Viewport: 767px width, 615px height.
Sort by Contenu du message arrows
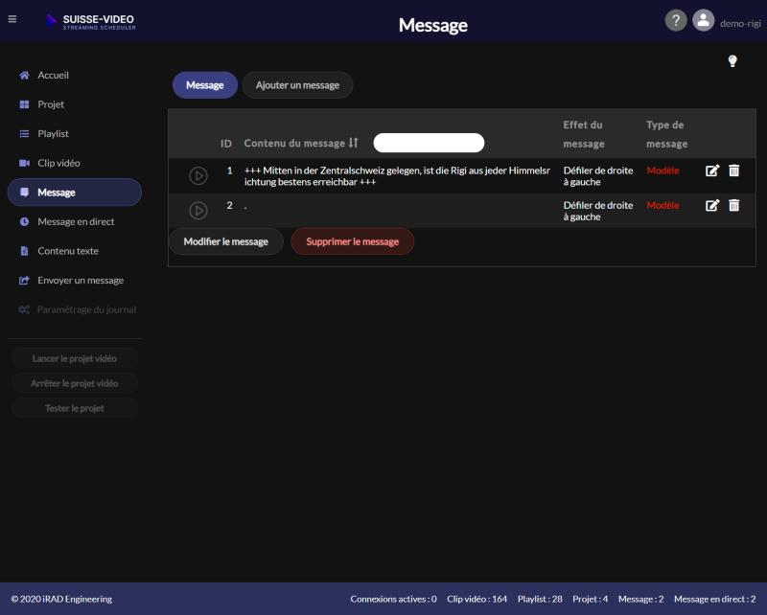(x=353, y=143)
